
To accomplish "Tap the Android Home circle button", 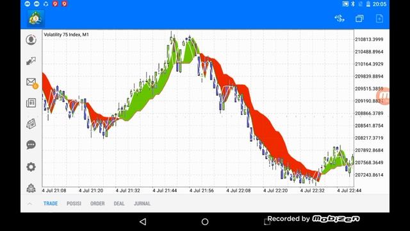I will coord(205,222).
